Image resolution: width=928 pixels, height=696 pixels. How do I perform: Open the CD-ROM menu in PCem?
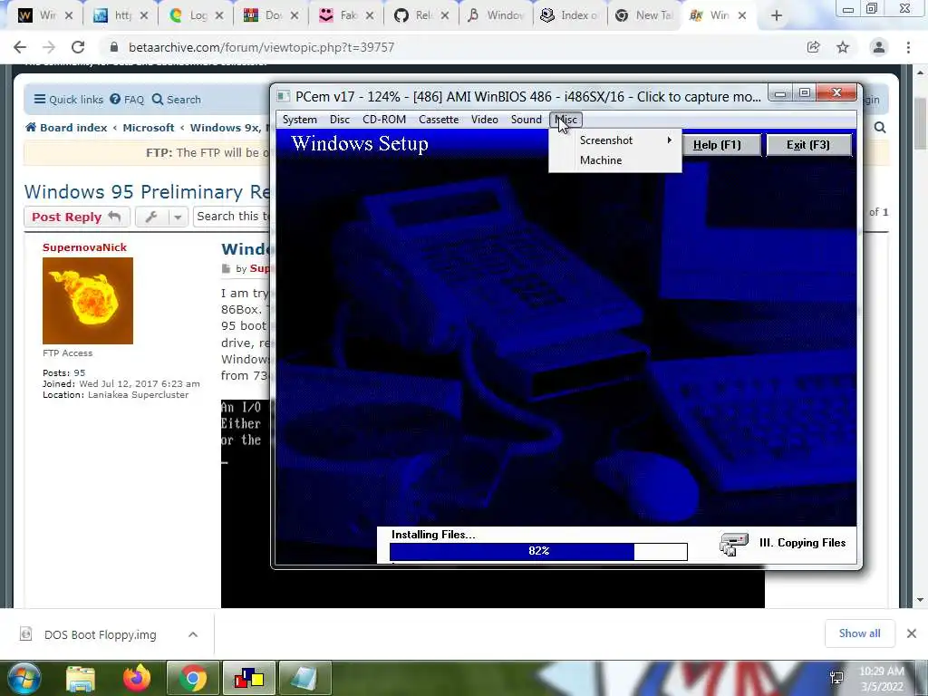tap(384, 120)
